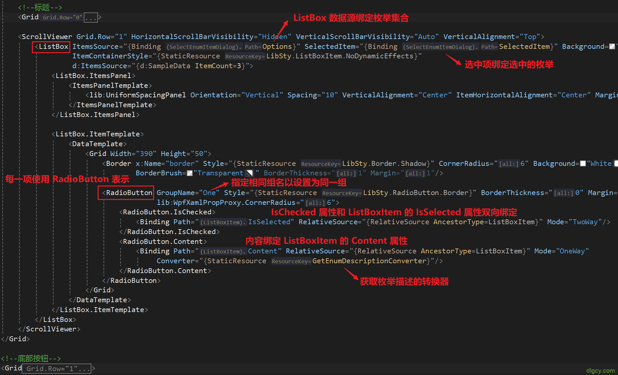Expand the collapsed Grid.Row="1"... region at bottom
Screen dimensions: 618x375
coord(57,369)
